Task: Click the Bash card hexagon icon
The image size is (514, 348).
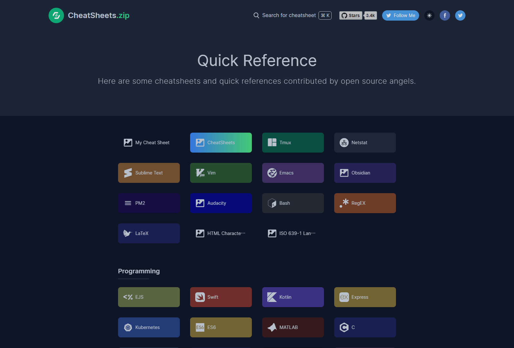Action: tap(272, 203)
